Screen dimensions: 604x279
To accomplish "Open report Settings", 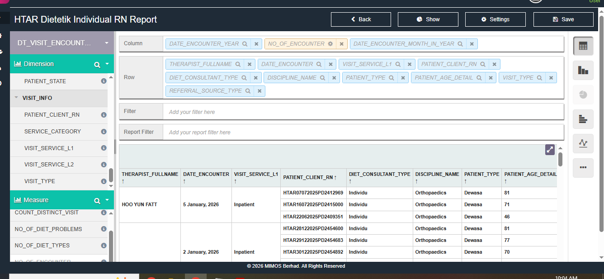I will tap(495, 19).
